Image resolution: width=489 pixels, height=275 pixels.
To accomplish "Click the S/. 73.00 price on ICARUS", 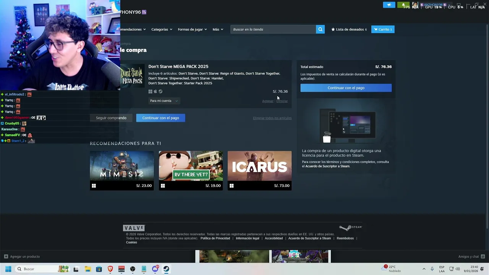I will click(282, 186).
